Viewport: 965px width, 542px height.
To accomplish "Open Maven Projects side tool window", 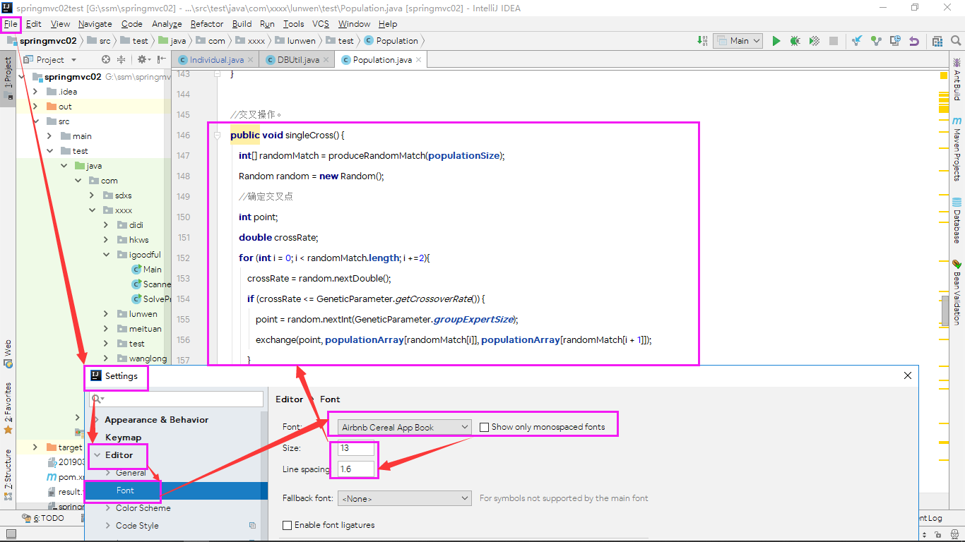I will coord(957,149).
